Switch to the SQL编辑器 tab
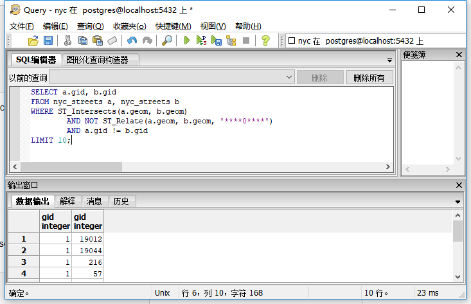Image resolution: width=471 pixels, height=304 pixels. tap(36, 60)
